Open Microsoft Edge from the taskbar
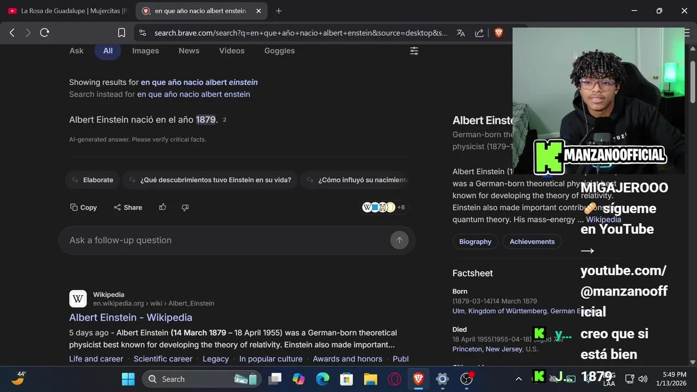The width and height of the screenshot is (697, 392). (x=322, y=379)
